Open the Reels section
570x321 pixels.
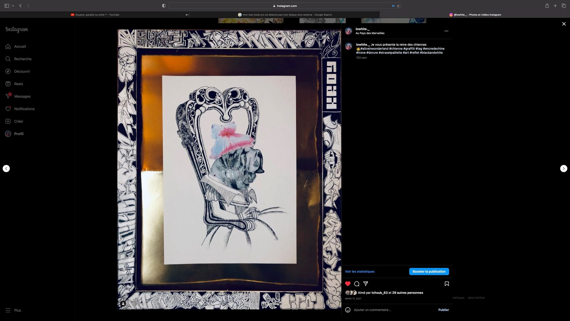(x=18, y=84)
